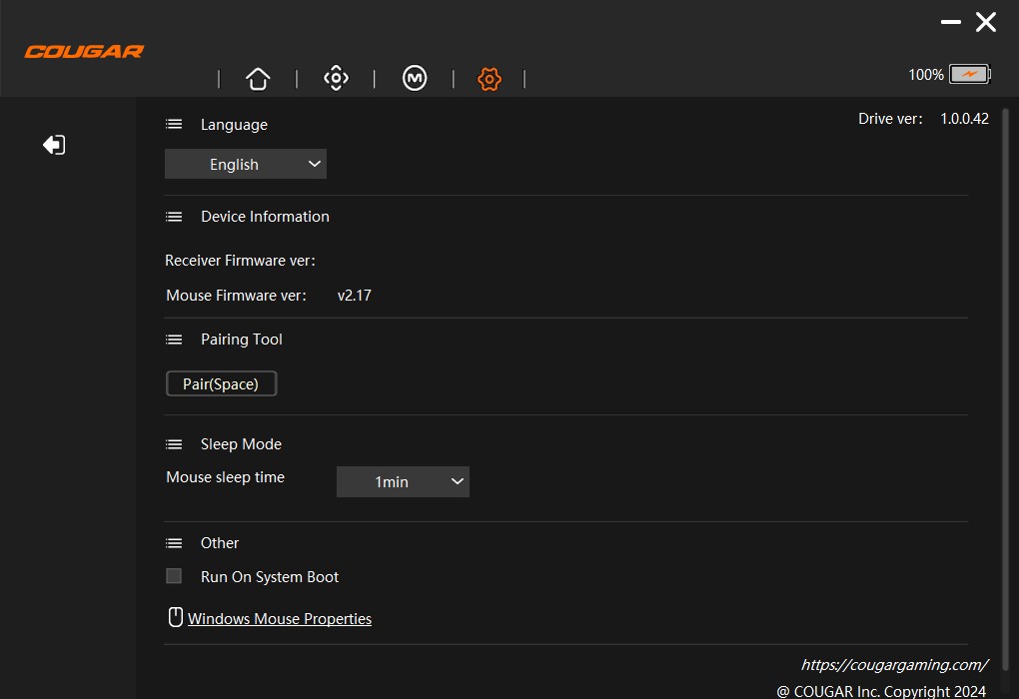Image resolution: width=1019 pixels, height=699 pixels.
Task: Click the Device Information section header
Action: coord(265,217)
